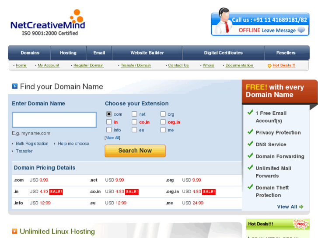The height and width of the screenshot is (238, 318).
Task: Tick the eu extension checkbox
Action: 134,130
